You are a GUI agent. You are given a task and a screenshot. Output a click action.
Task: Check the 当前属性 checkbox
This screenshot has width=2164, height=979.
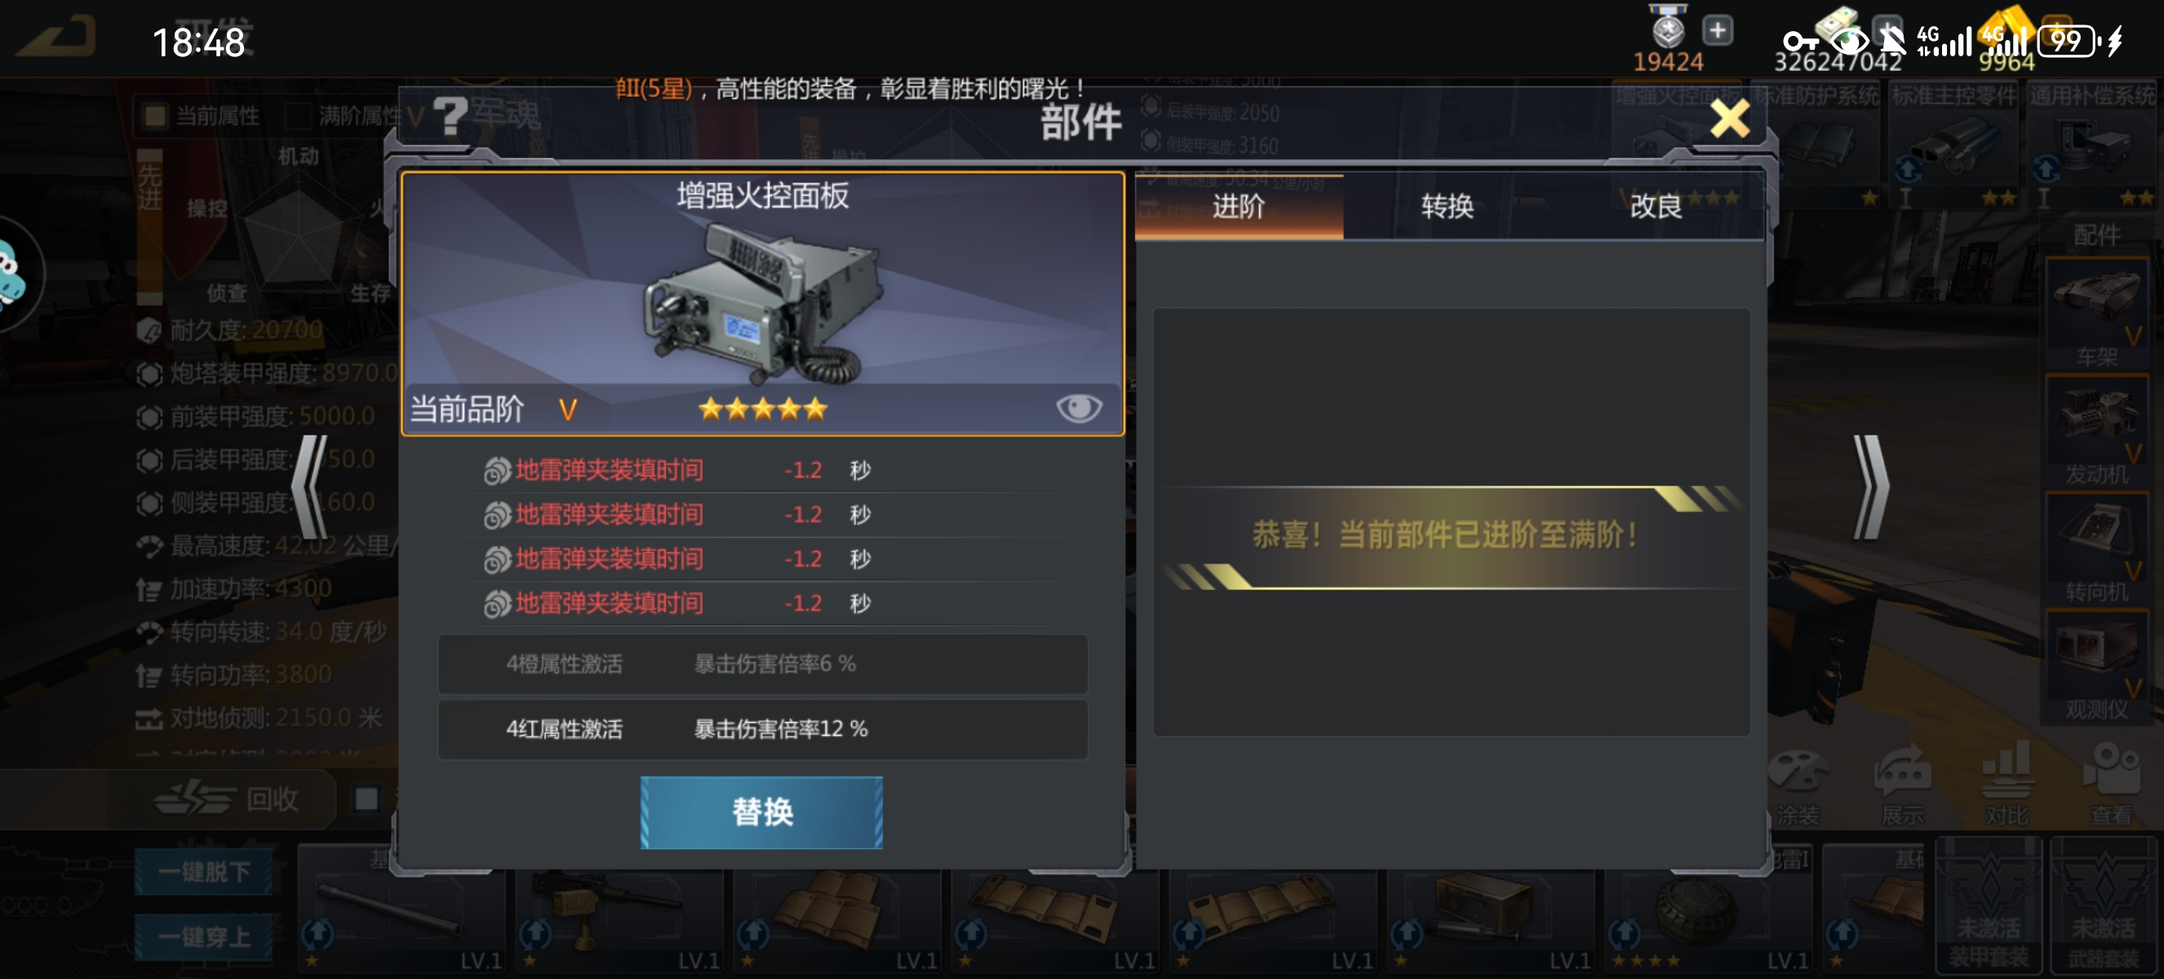pos(154,116)
